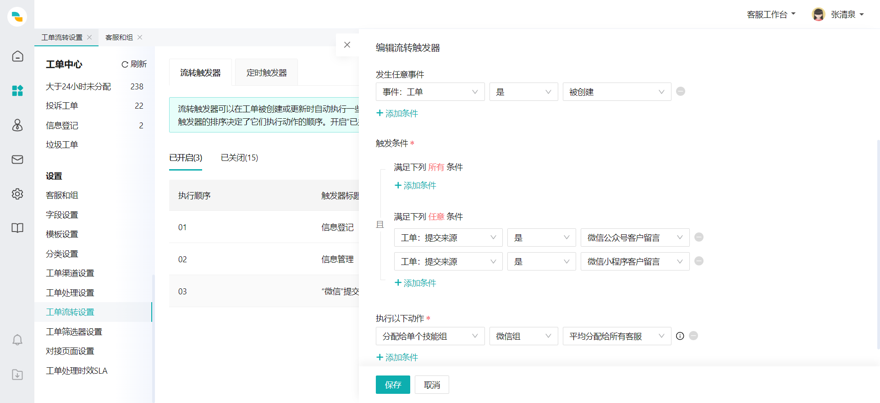Show the 已开启(3) triggers list
The image size is (880, 403).
pyautogui.click(x=186, y=158)
